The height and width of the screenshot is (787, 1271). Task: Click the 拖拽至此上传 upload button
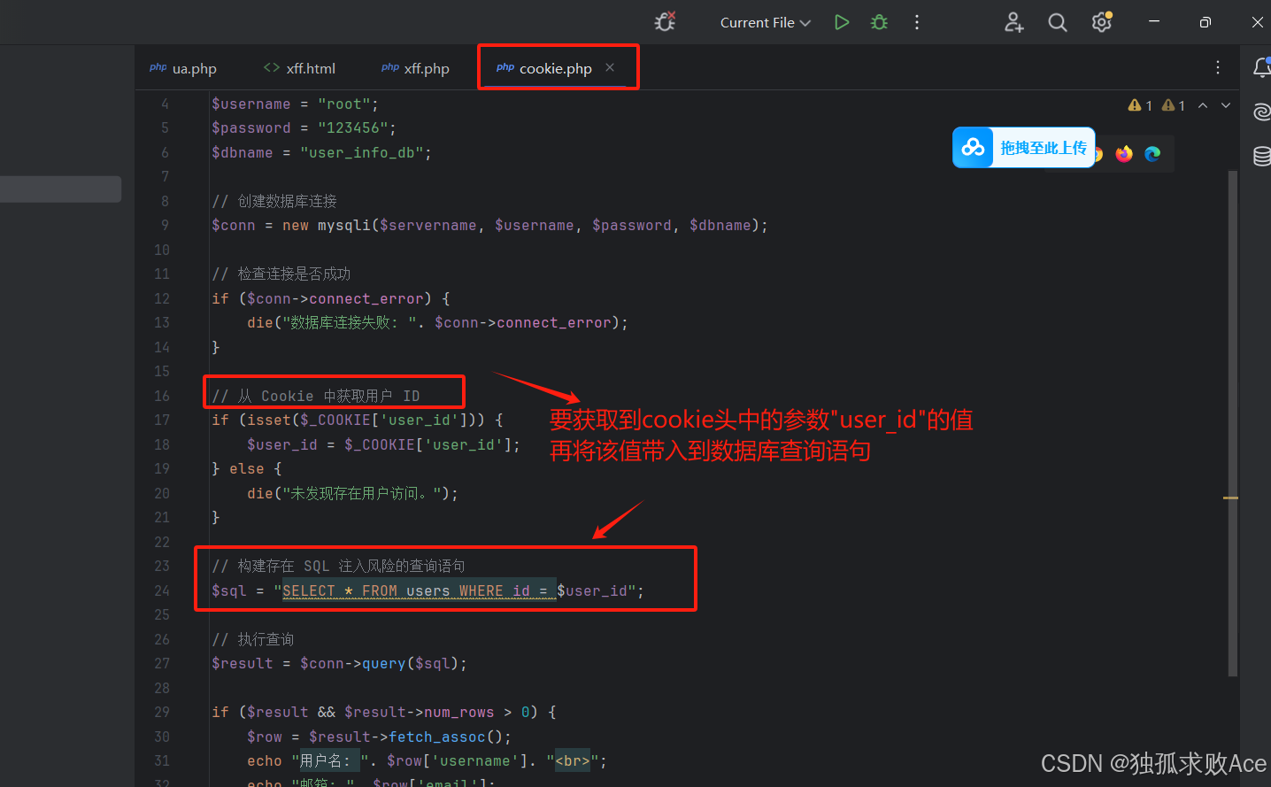coord(1024,147)
